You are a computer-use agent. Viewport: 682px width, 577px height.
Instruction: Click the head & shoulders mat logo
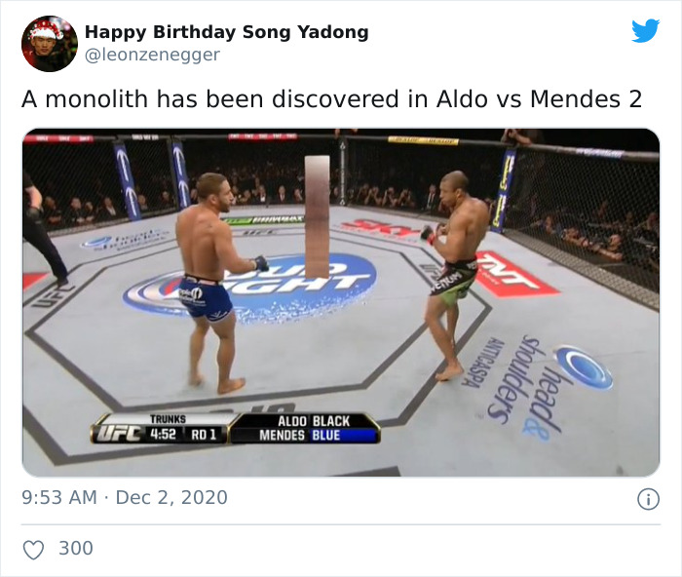[x=550, y=386]
